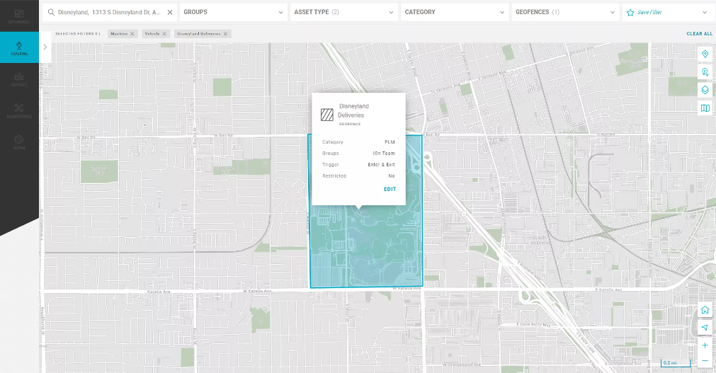Click the Enter & Exit trigger value

pos(381,164)
